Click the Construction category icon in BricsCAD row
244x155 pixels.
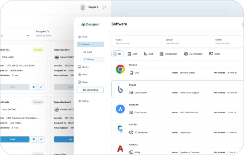coord(131,112)
